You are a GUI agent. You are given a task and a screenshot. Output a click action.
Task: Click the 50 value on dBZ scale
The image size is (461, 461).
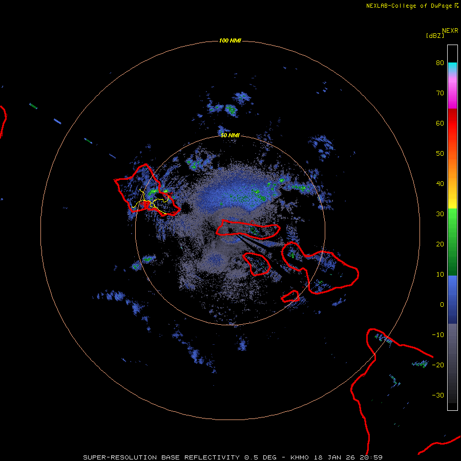pos(440,154)
